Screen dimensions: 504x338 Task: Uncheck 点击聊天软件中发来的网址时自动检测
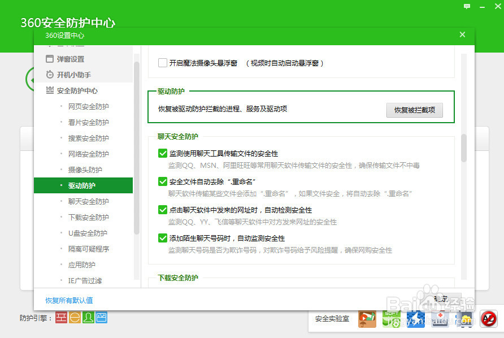coord(163,210)
